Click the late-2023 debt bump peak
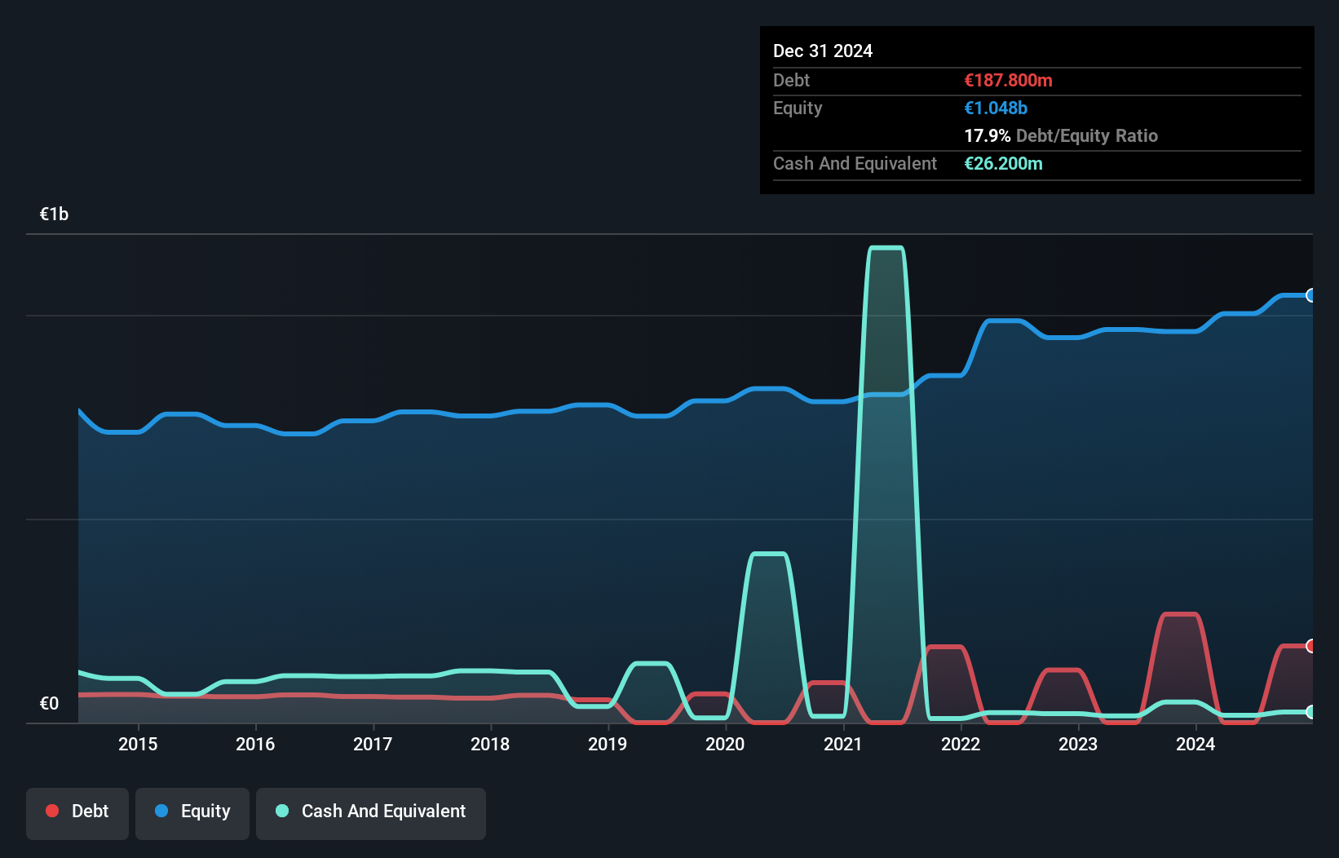This screenshot has height=858, width=1339. coord(1180,614)
